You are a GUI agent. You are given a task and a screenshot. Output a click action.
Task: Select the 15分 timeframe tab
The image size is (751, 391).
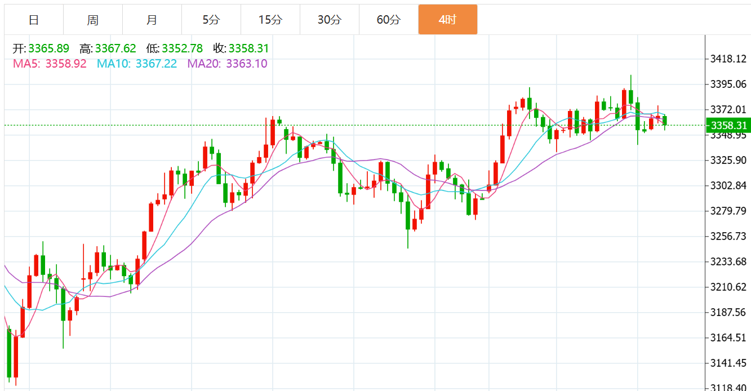(x=270, y=20)
